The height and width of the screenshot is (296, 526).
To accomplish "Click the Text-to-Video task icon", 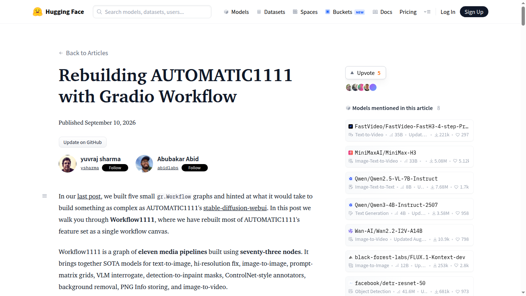I will [x=351, y=135].
